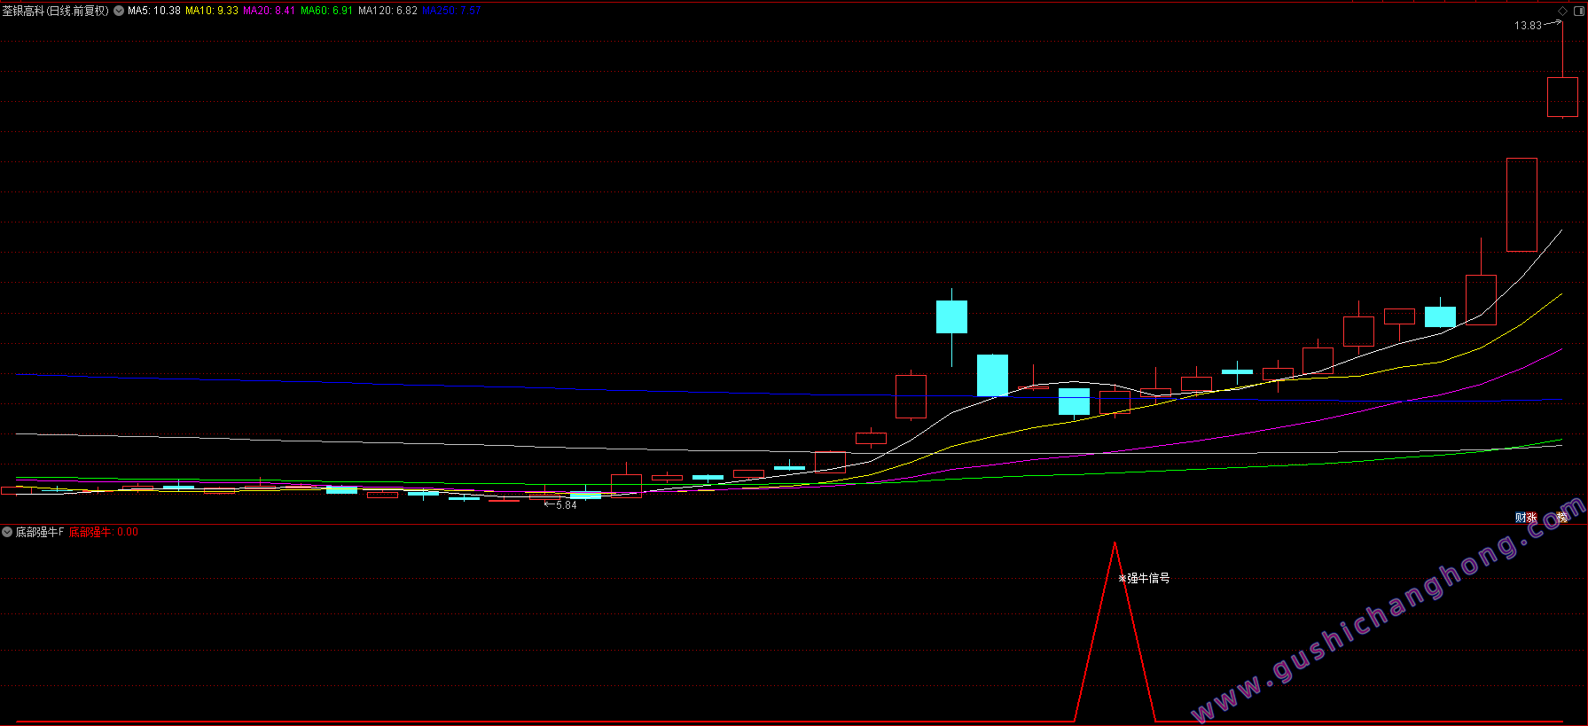The width and height of the screenshot is (1588, 726).
Task: Click the magenta MA20: 8.41 label
Action: coord(270,11)
